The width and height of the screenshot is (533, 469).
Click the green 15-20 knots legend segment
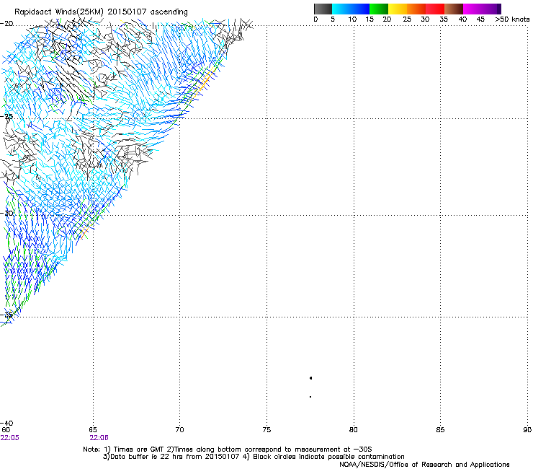click(379, 9)
